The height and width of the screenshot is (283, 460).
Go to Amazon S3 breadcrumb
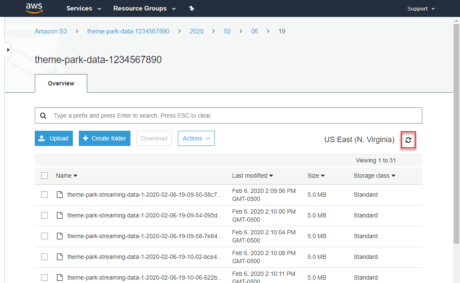pyautogui.click(x=51, y=31)
